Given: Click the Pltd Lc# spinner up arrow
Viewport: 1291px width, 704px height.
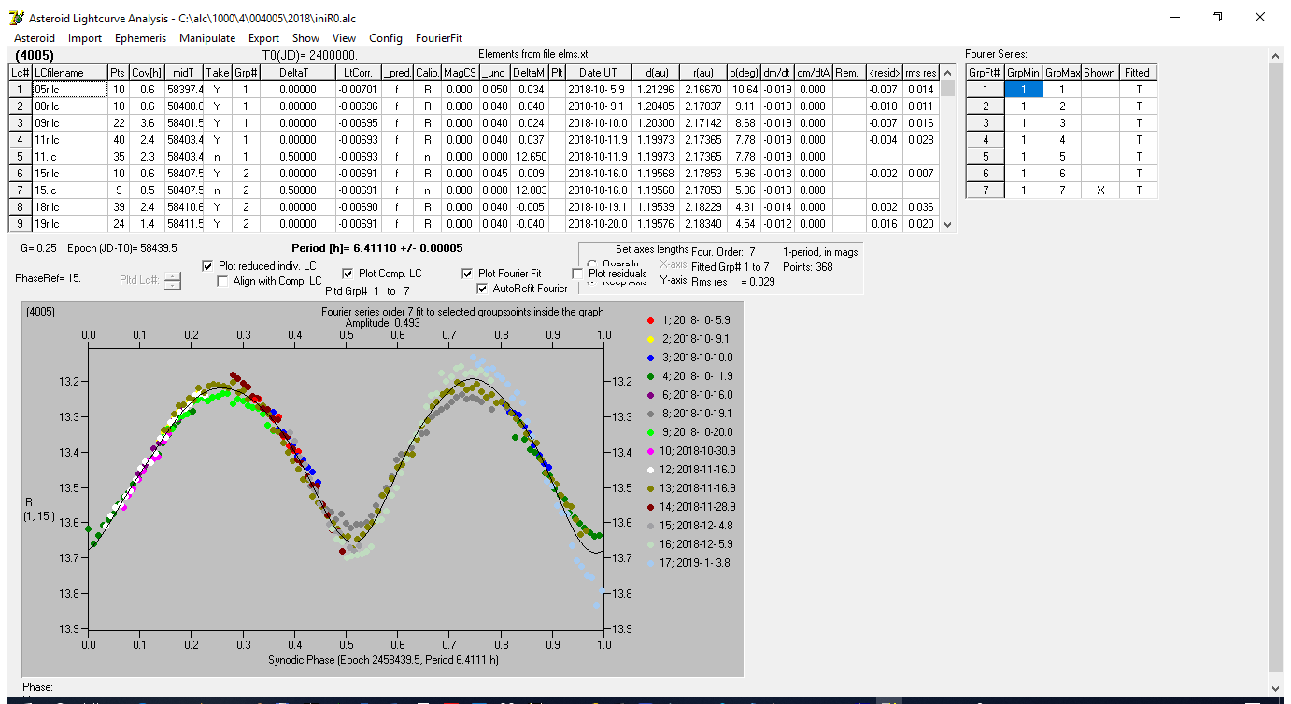Looking at the screenshot, I should tap(173, 275).
